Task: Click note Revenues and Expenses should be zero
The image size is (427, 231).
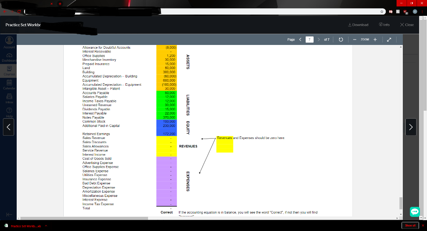Action: (251, 138)
